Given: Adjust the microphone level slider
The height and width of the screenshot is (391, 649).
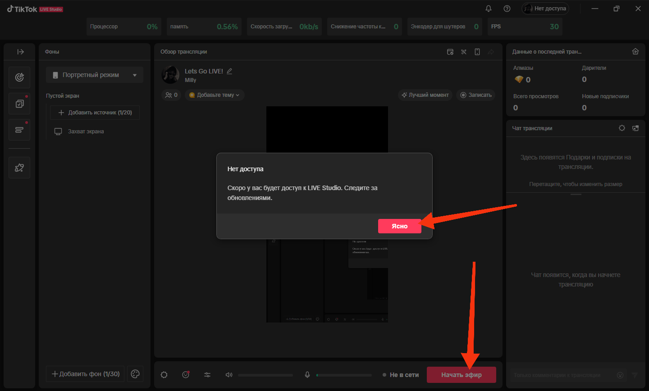Looking at the screenshot, I should pos(344,375).
